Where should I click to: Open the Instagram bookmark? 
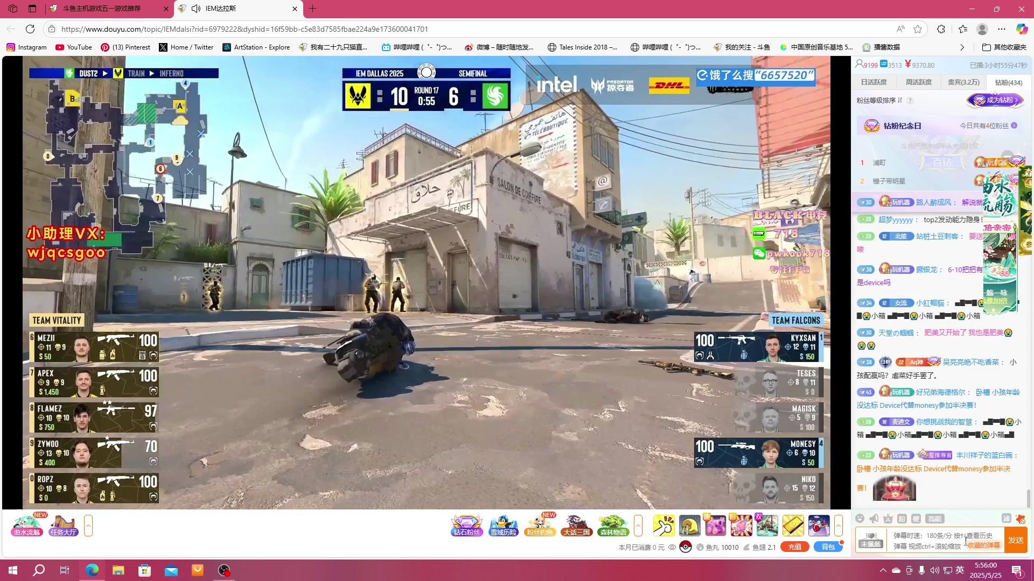[26, 47]
